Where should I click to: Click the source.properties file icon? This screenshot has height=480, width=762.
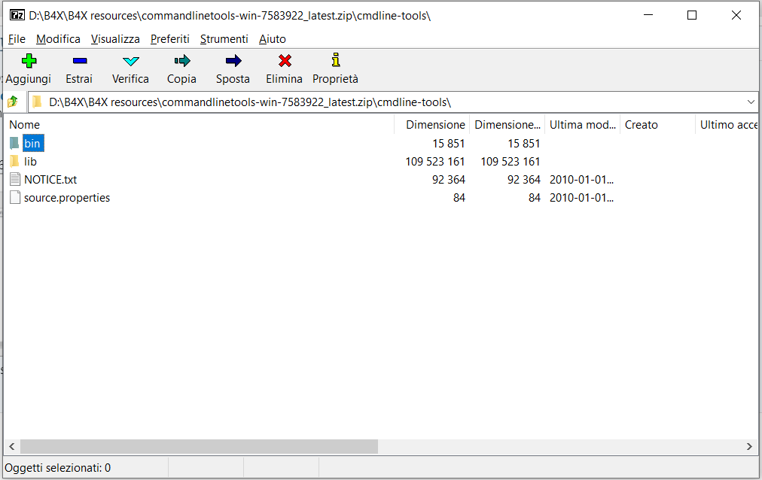tap(15, 198)
